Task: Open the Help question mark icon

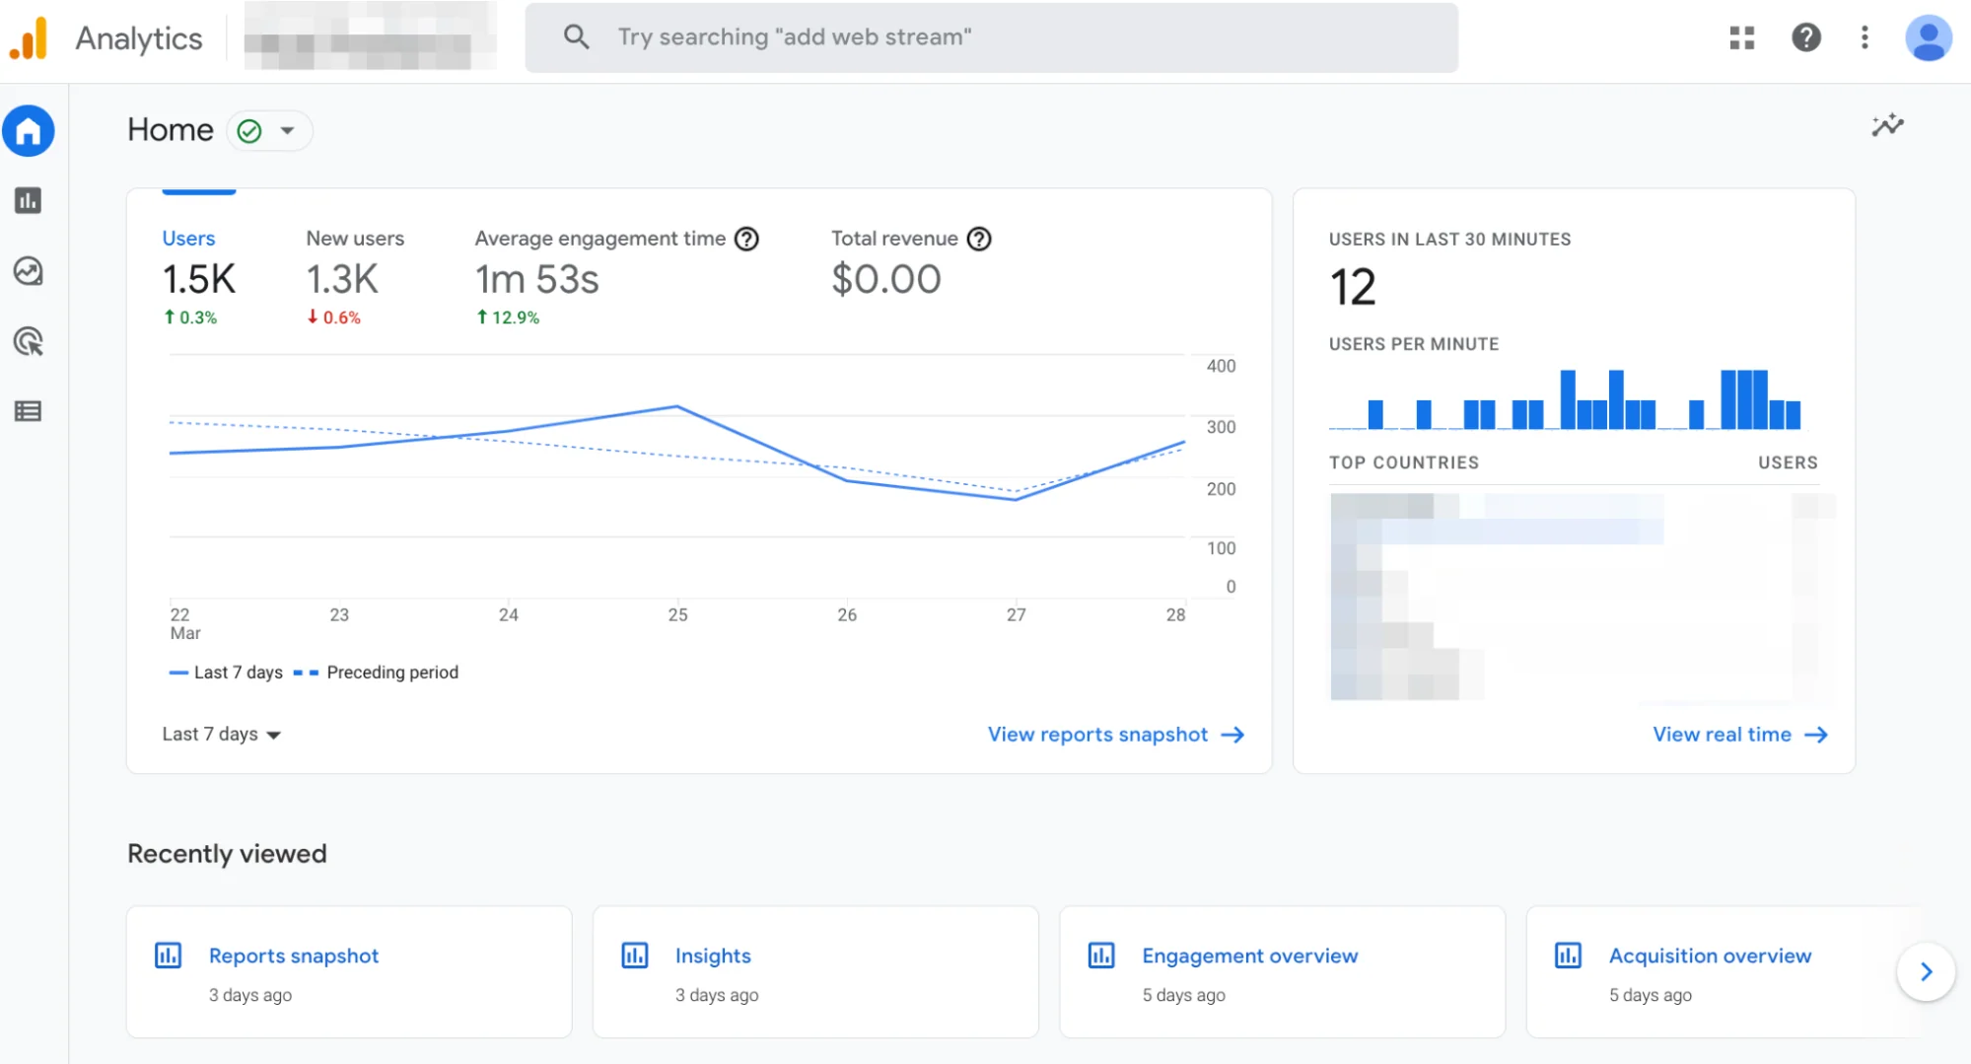Action: [x=1805, y=37]
